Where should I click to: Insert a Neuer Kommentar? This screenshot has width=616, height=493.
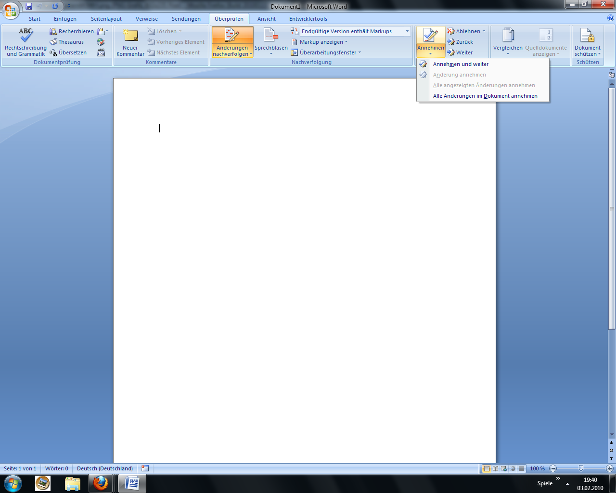[x=130, y=42]
